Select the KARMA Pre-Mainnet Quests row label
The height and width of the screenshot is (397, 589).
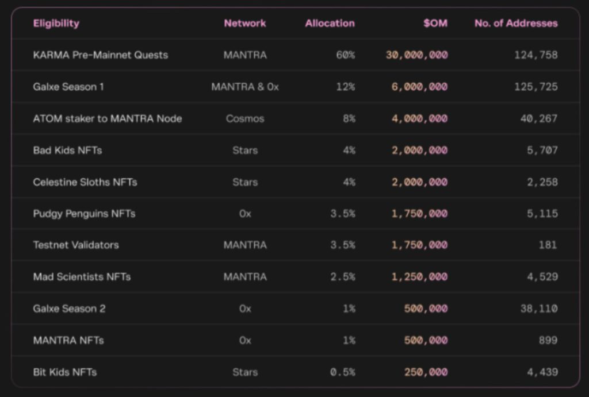(x=101, y=55)
